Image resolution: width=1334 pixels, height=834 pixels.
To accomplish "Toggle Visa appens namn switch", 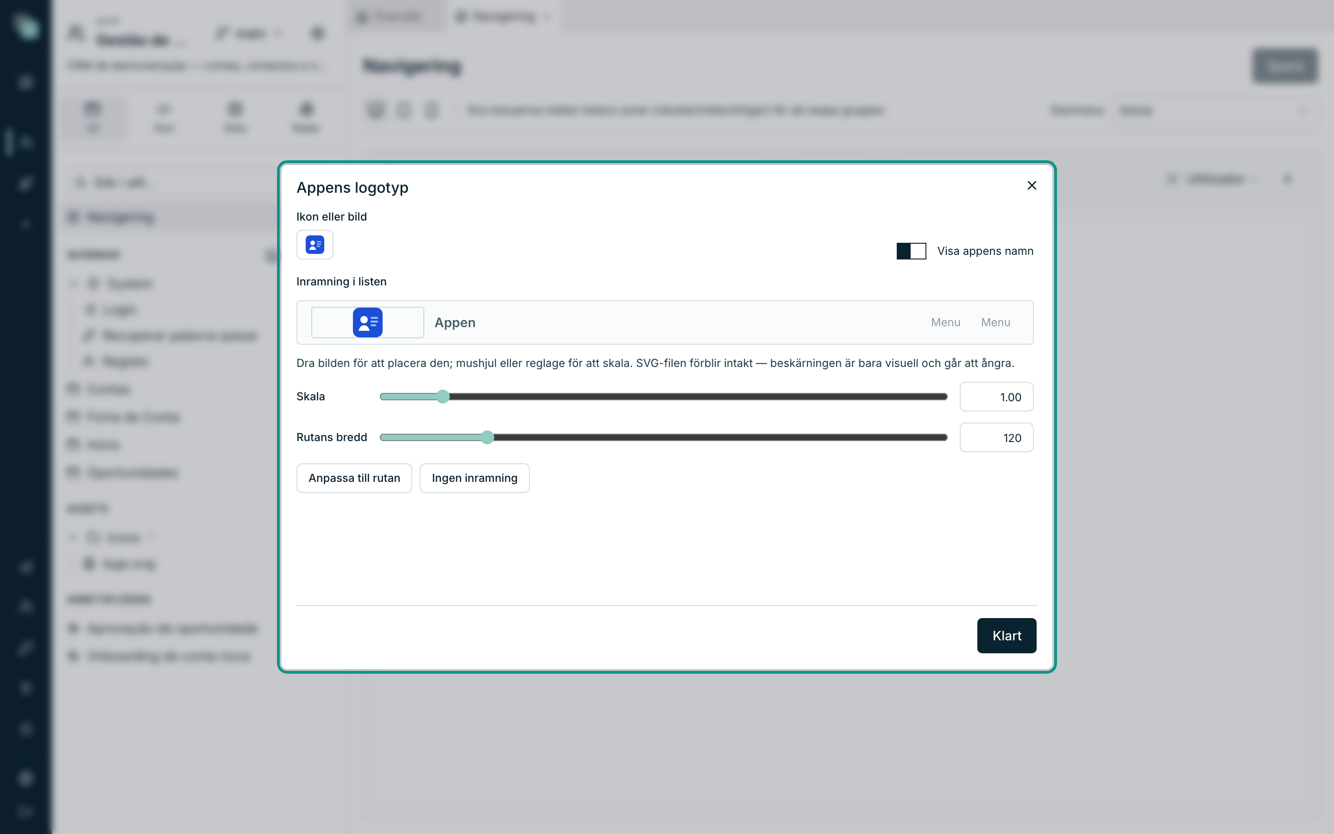I will click(x=911, y=251).
